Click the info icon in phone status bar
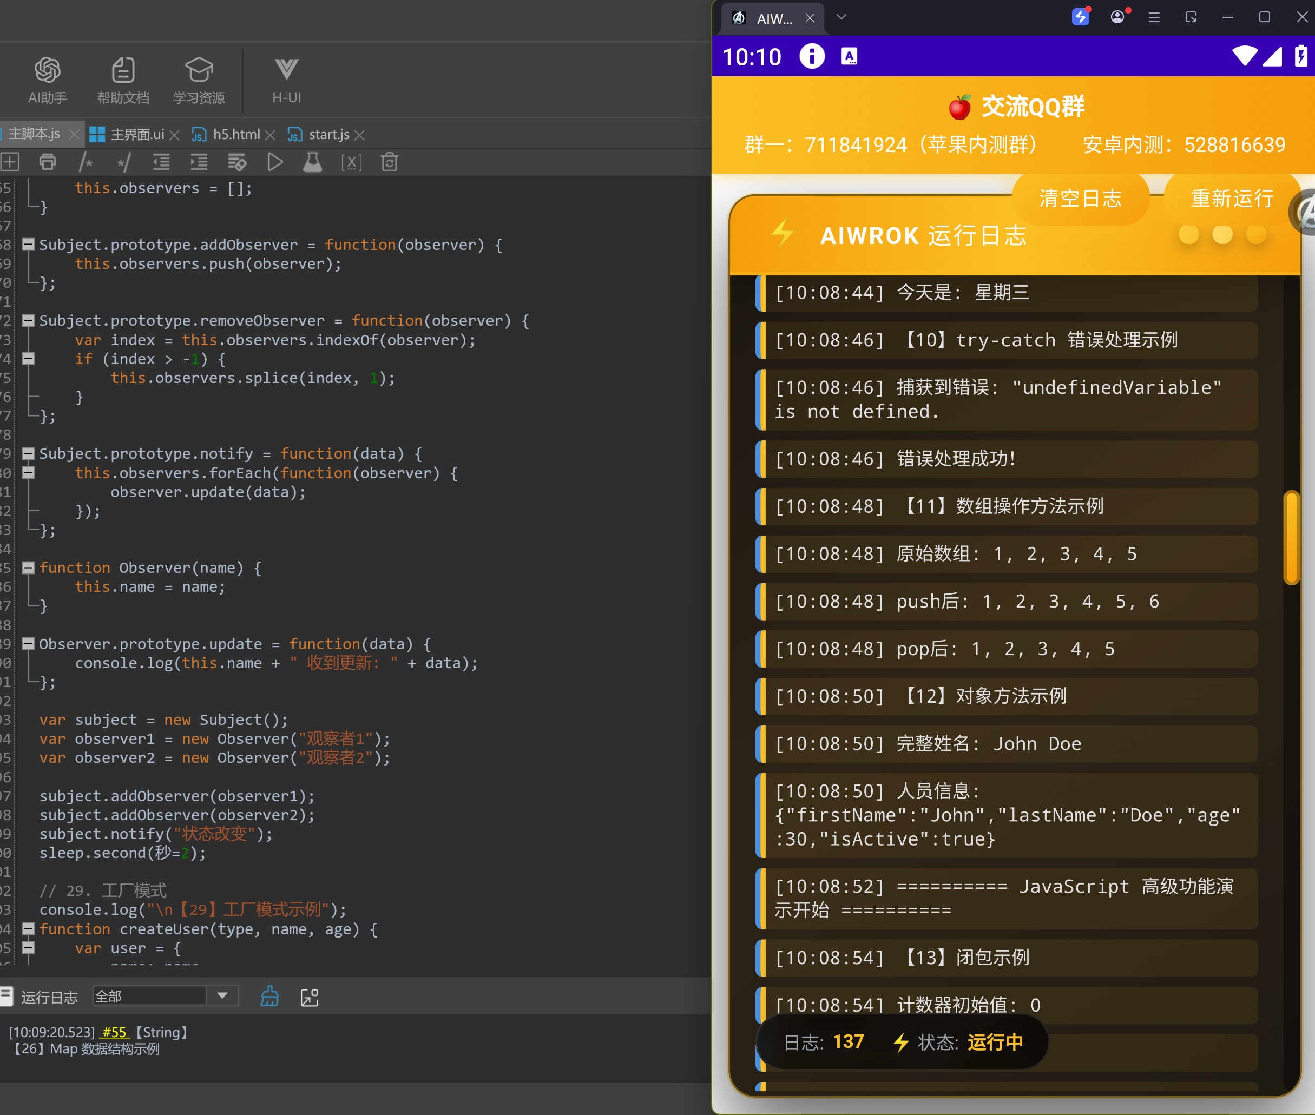 [812, 56]
